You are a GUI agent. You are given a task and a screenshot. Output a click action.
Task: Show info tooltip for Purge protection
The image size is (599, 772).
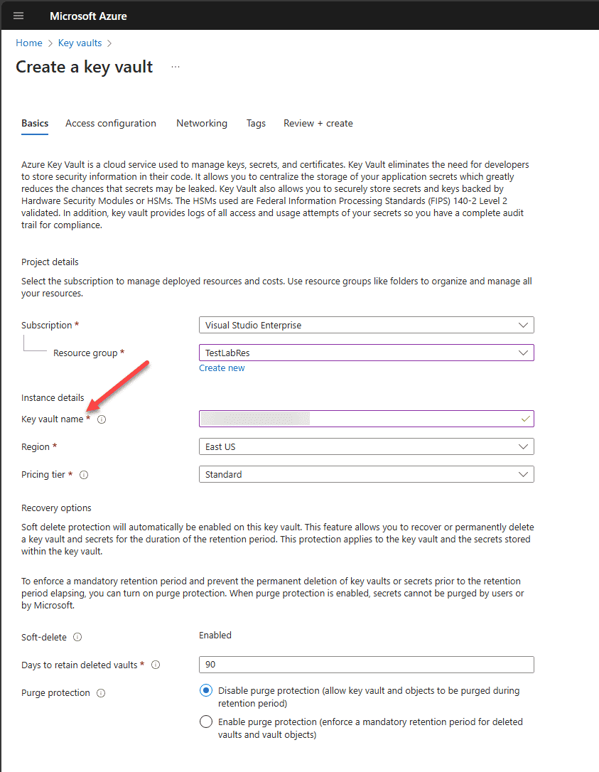(101, 692)
